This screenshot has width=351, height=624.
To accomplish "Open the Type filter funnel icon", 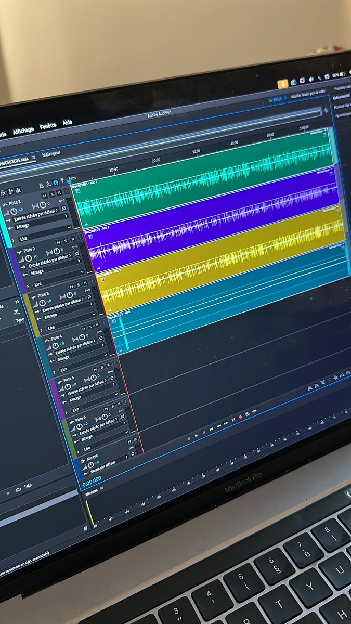I will pyautogui.click(x=16, y=312).
